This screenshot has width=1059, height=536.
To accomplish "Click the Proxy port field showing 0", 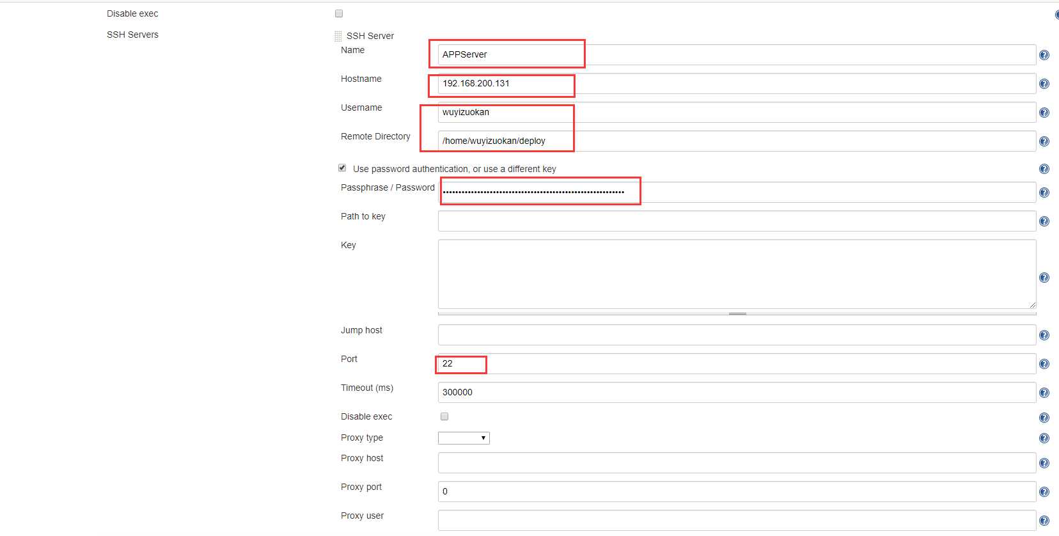I will click(x=737, y=492).
